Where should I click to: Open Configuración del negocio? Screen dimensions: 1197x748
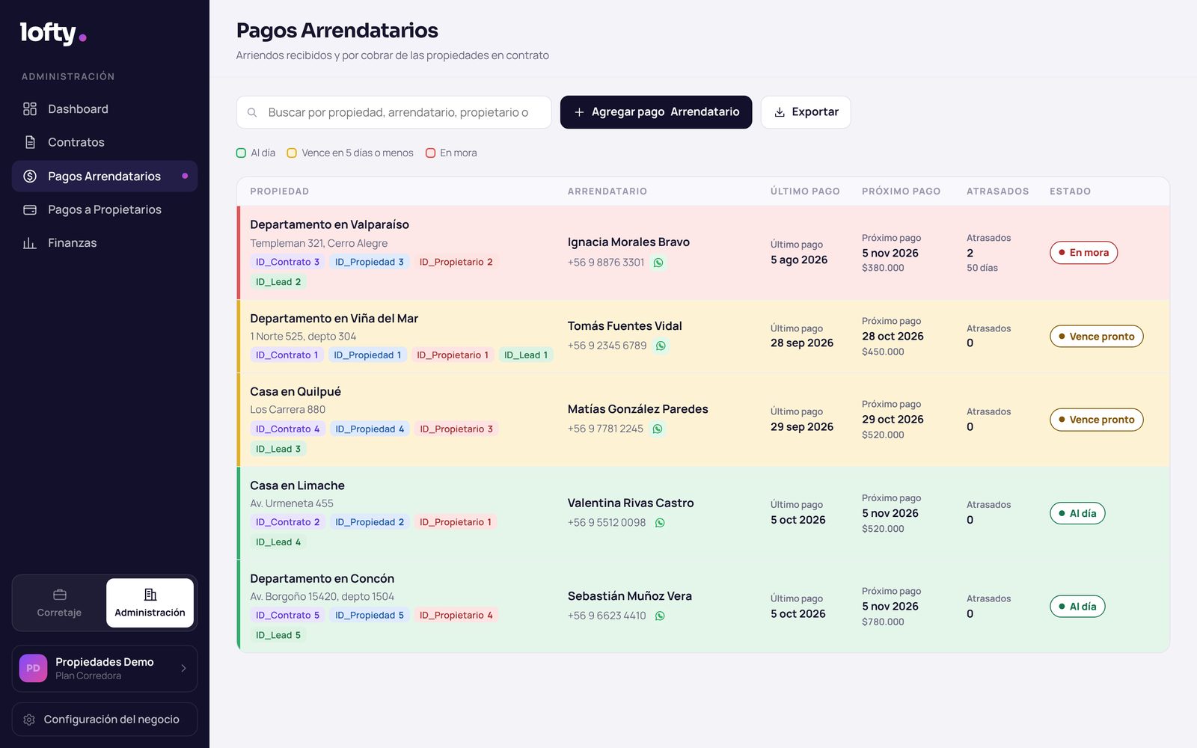point(105,720)
